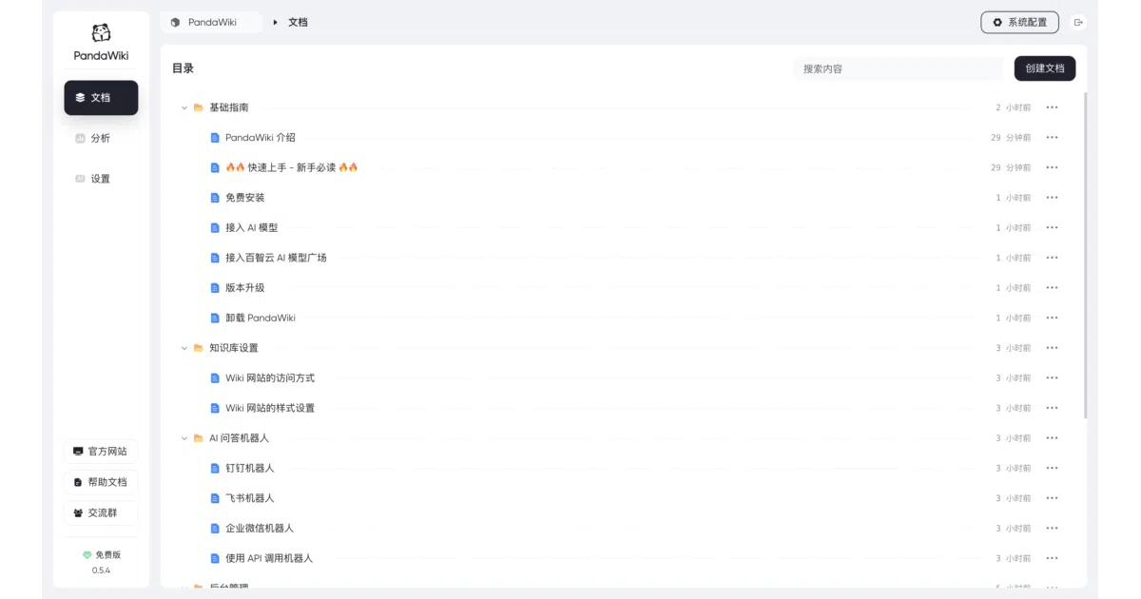This screenshot has height=599, width=1141.
Task: Open the 卸载 PandaWiki document
Action: tap(261, 318)
